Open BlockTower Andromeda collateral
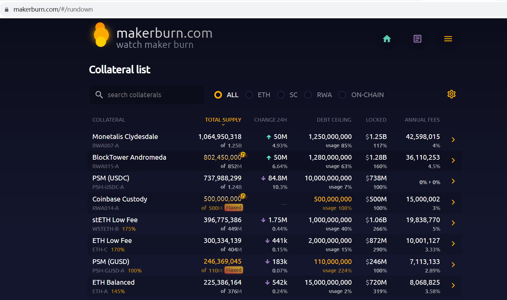507x300 pixels. click(x=129, y=157)
